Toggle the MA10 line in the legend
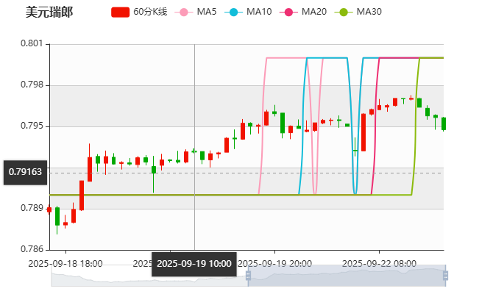The image size is (493, 294). [x=248, y=12]
